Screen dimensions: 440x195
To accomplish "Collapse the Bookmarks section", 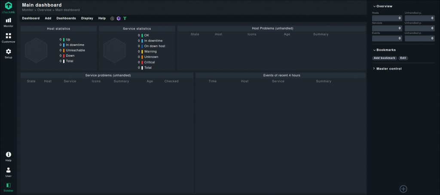I will pyautogui.click(x=385, y=50).
